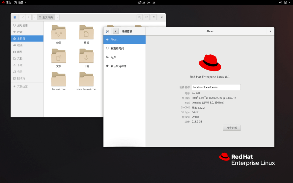Viewport: 293px width, 183px height.
Task: Close the file manager window
Action: 162,17
